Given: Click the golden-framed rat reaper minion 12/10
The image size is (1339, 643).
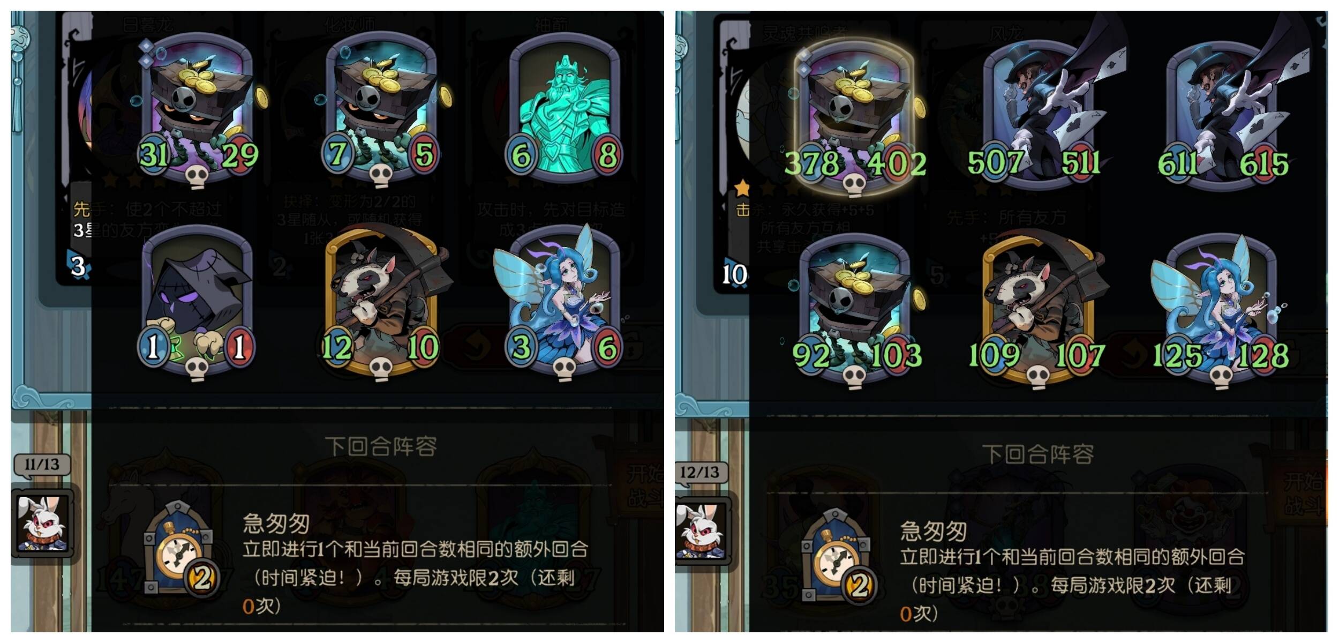Looking at the screenshot, I should point(381,303).
